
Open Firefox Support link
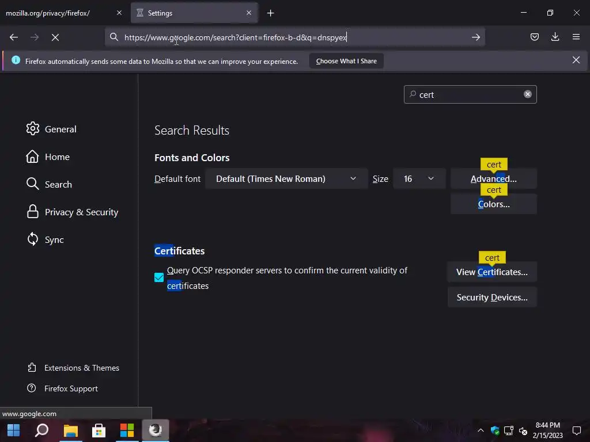(62, 388)
